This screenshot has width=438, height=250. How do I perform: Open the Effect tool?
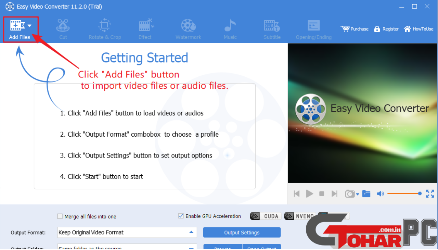pos(145,29)
